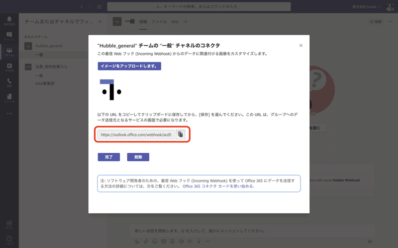Viewport: 398px width, 248px height.
Task: Open 株式会社Hubble organization dropdown
Action: [x=366, y=7]
